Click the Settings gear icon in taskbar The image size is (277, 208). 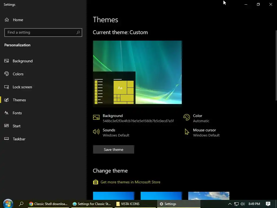(161, 204)
